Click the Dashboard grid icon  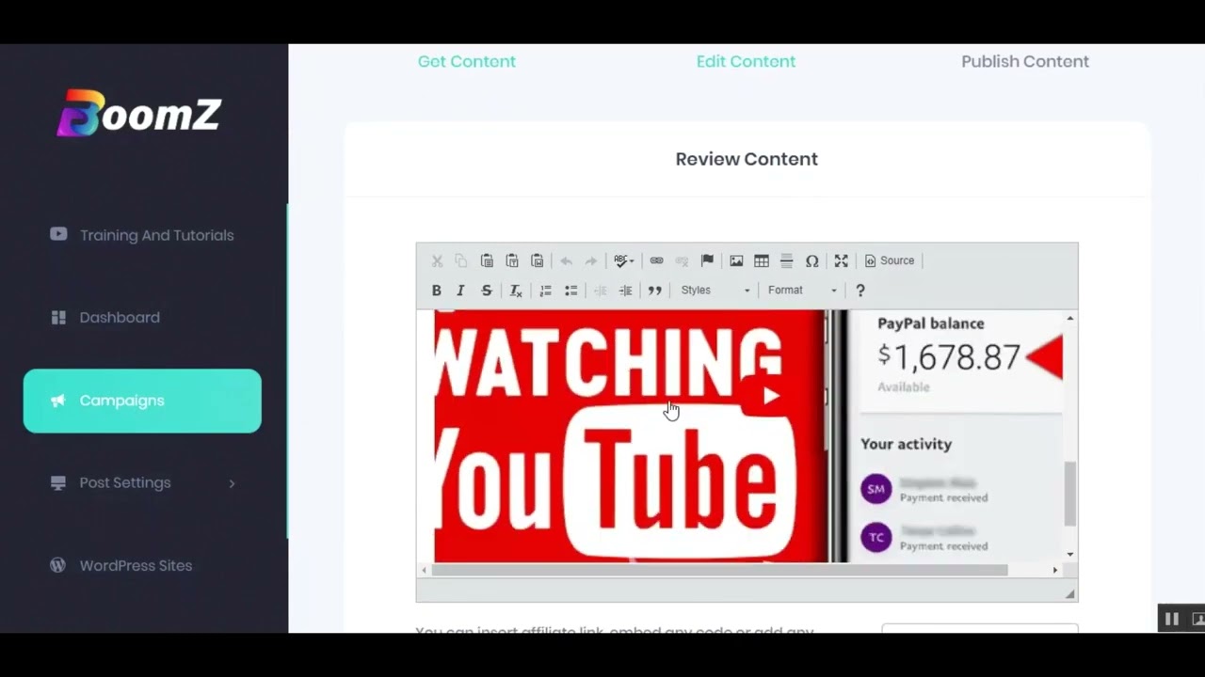click(x=58, y=318)
